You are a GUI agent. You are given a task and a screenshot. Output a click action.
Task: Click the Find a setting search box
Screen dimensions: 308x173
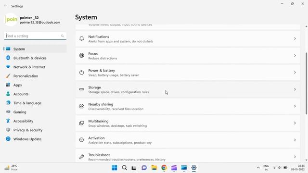(35, 36)
